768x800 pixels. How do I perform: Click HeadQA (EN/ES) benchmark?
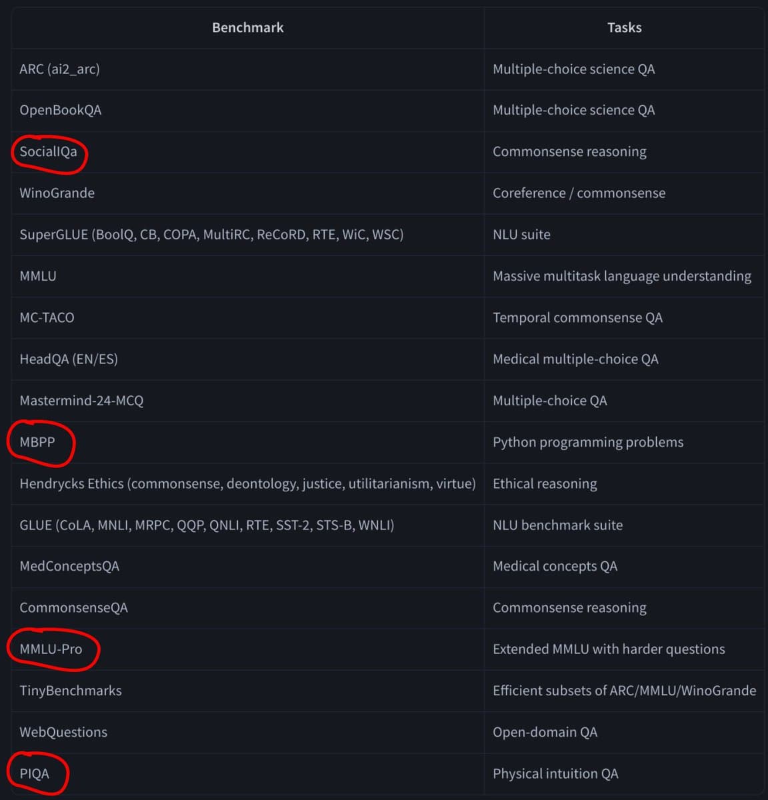69,359
